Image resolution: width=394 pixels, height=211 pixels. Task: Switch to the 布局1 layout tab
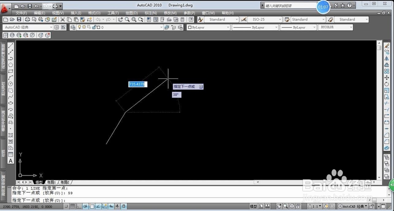click(52, 182)
